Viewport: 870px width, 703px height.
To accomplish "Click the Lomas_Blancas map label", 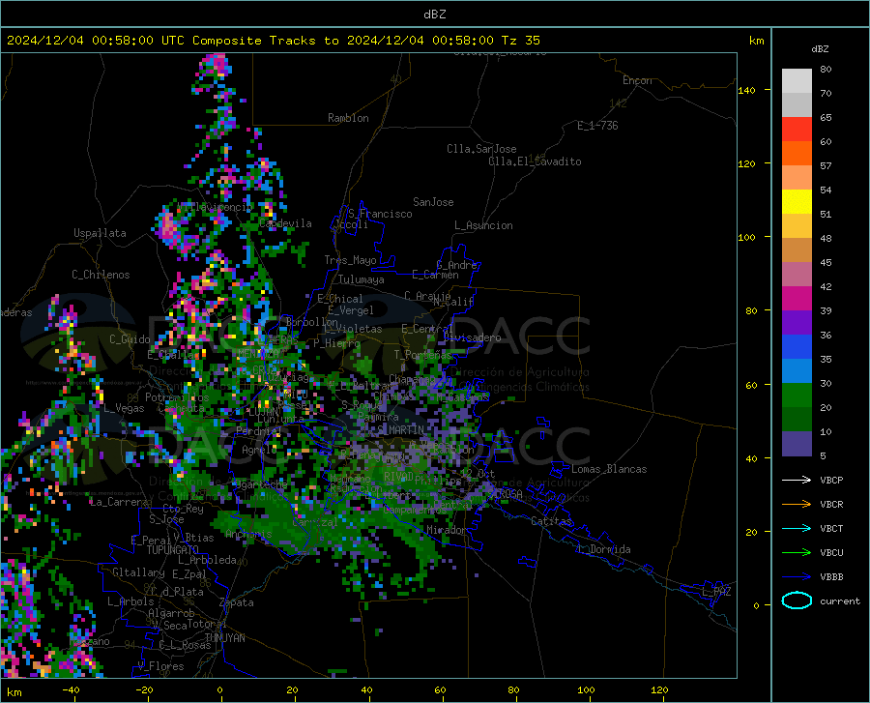I will pos(609,469).
